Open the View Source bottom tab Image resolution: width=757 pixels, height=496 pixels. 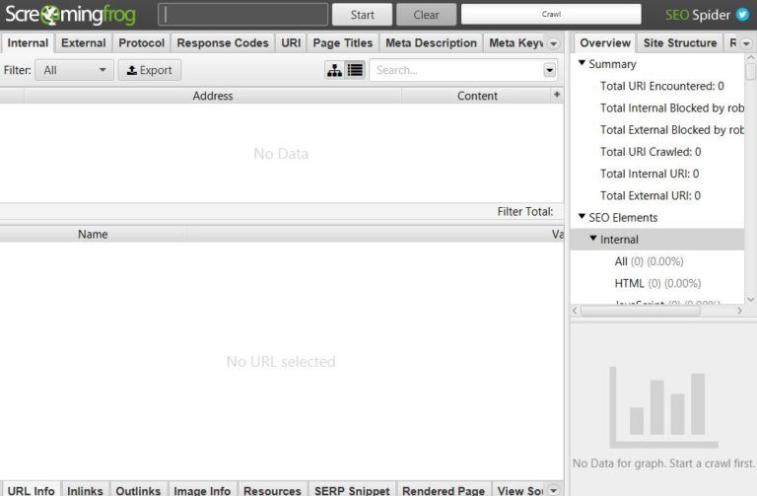tap(519, 490)
